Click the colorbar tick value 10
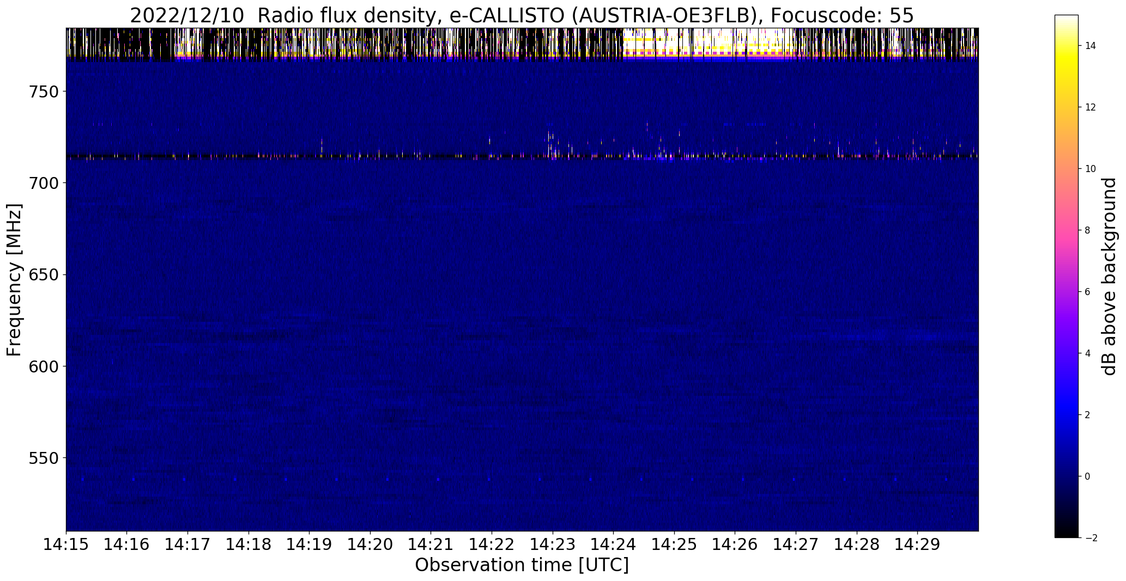 (x=1091, y=169)
